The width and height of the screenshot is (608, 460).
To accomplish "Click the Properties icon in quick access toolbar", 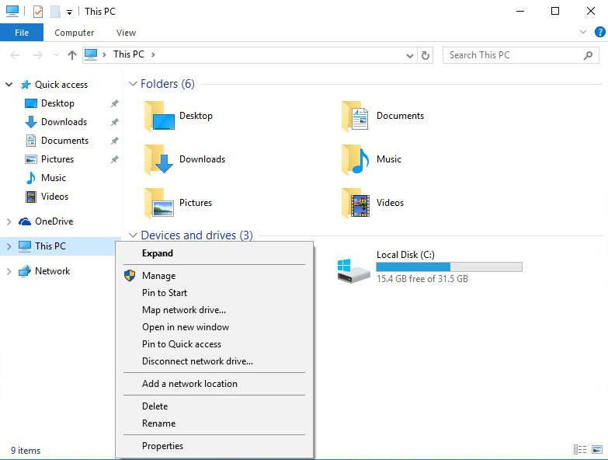I will (38, 12).
